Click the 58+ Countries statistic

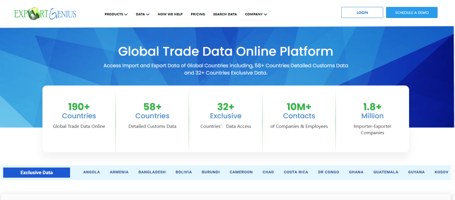pos(152,111)
